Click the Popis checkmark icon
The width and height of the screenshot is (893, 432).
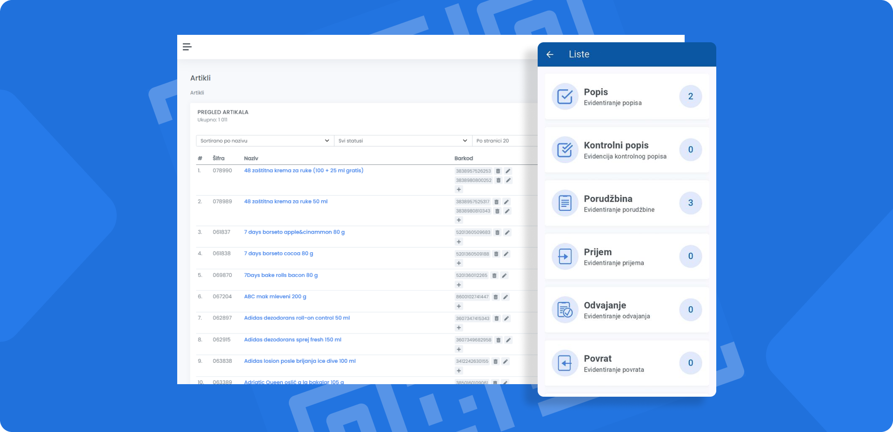pos(565,97)
